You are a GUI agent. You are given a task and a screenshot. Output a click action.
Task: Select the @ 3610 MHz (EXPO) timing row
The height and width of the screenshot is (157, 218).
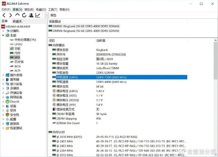(120, 137)
